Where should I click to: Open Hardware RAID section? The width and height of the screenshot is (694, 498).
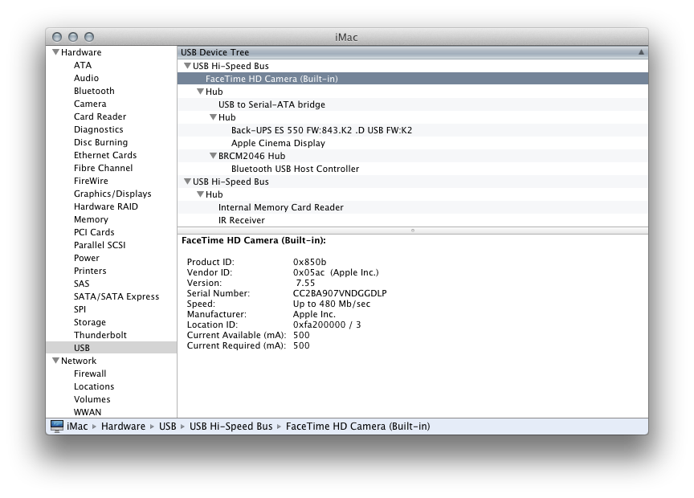(106, 206)
